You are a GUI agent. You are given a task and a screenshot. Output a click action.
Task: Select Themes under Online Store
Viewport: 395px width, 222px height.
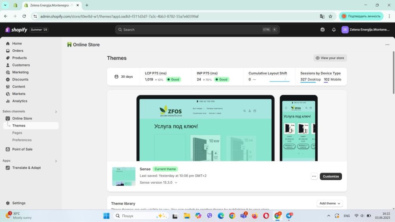click(x=31, y=125)
